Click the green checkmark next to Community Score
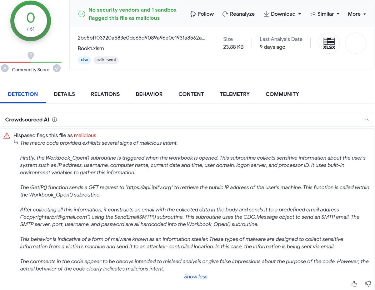Viewport: 375px width, 290px height. click(x=57, y=68)
